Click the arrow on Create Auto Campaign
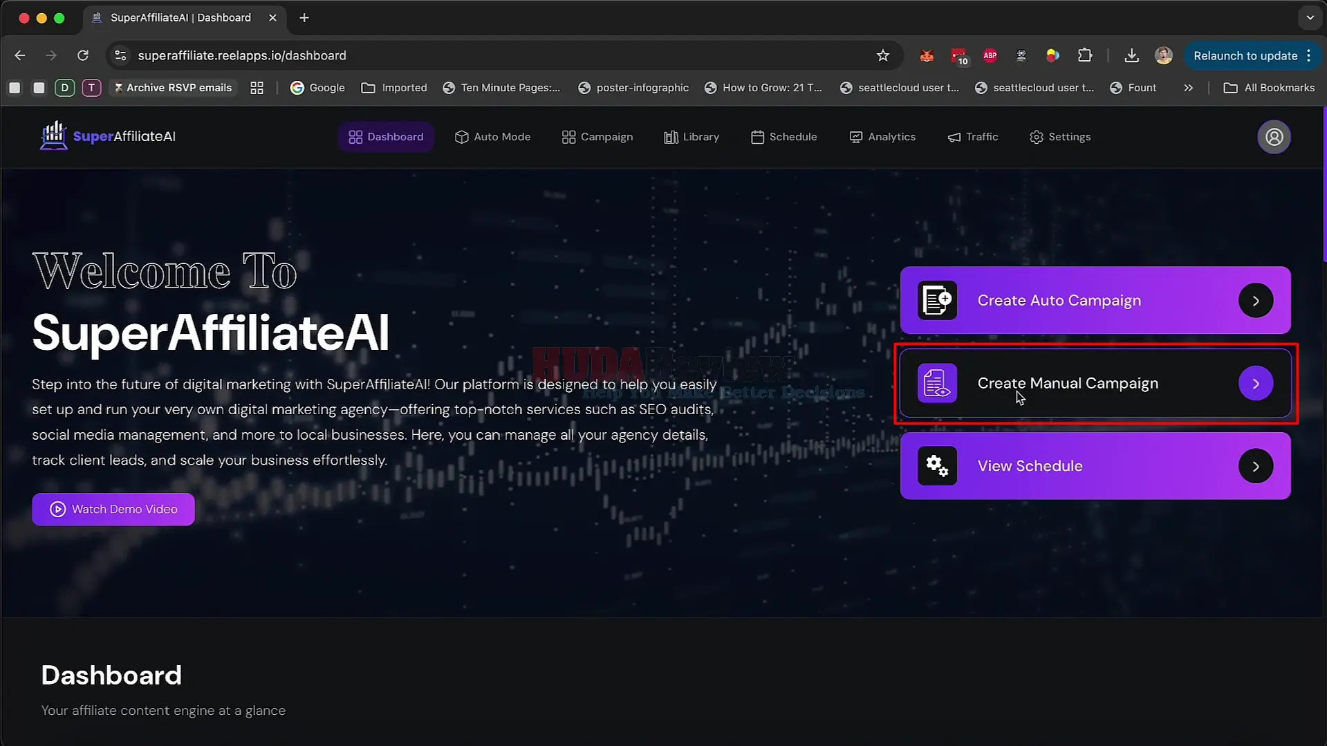 [1256, 300]
